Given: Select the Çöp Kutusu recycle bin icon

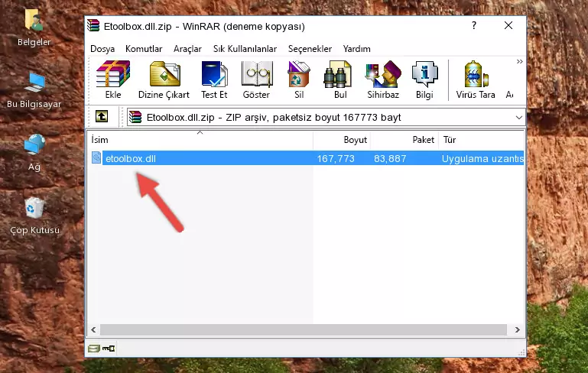Looking at the screenshot, I should (x=34, y=216).
